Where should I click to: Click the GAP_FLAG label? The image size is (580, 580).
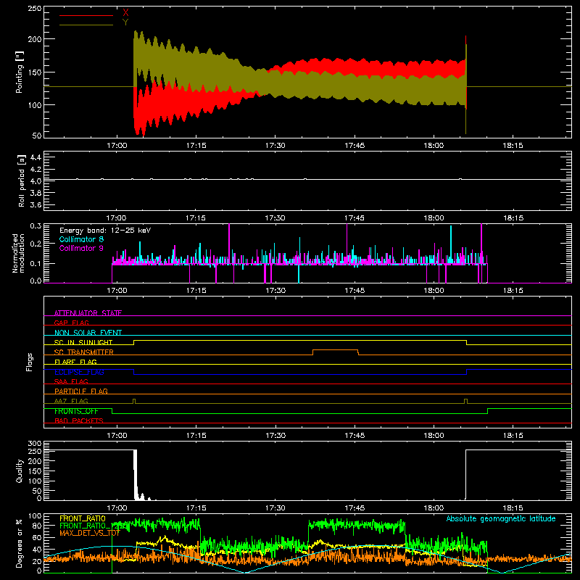[71, 323]
